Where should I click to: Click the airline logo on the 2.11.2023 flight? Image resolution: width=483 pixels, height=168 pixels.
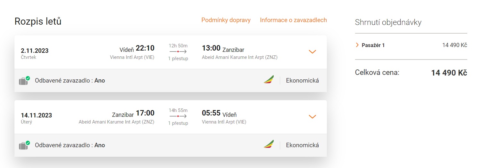point(269,80)
